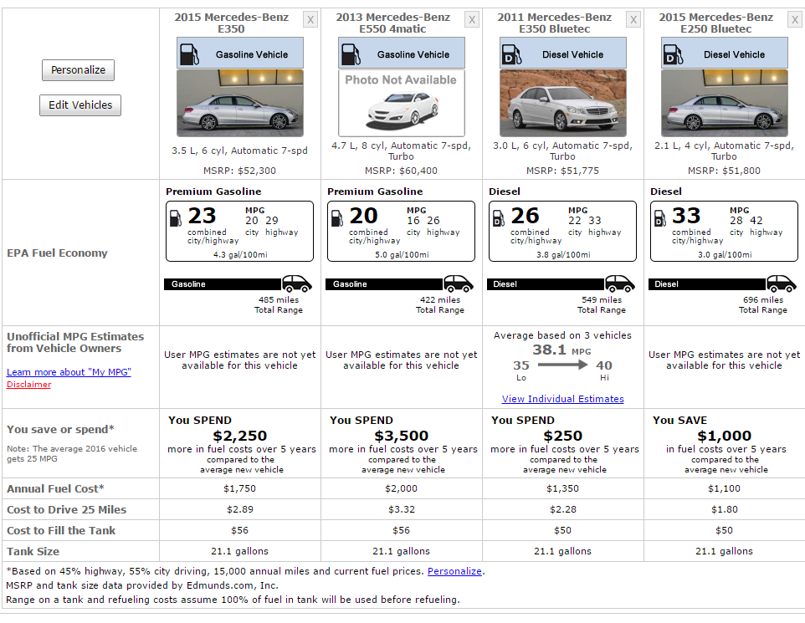Click the fuel pump icon beside 20 MPG
805x623 pixels.
[x=337, y=217]
